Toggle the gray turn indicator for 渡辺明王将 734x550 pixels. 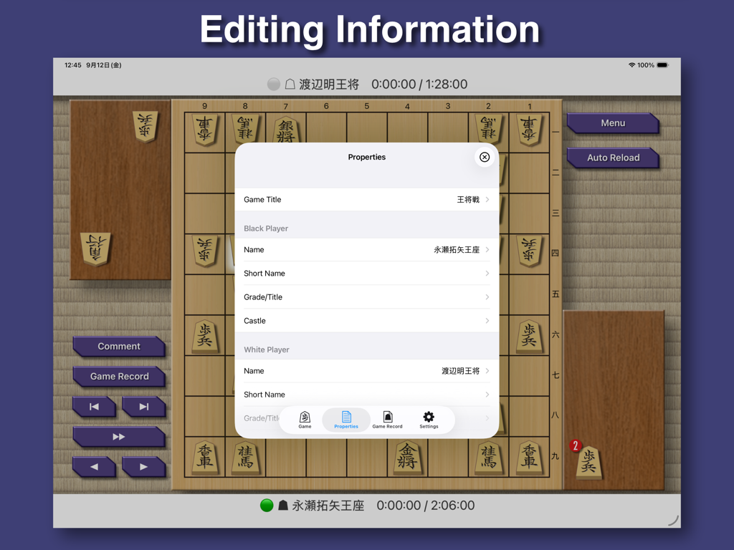[x=273, y=84]
